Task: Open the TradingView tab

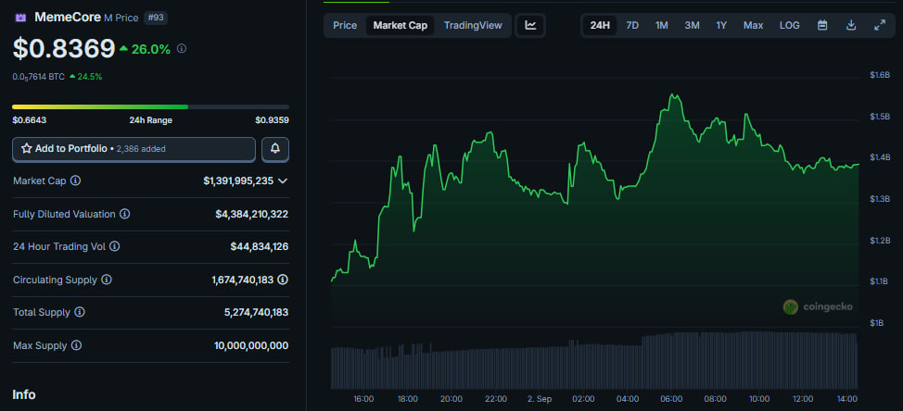Action: coord(473,25)
